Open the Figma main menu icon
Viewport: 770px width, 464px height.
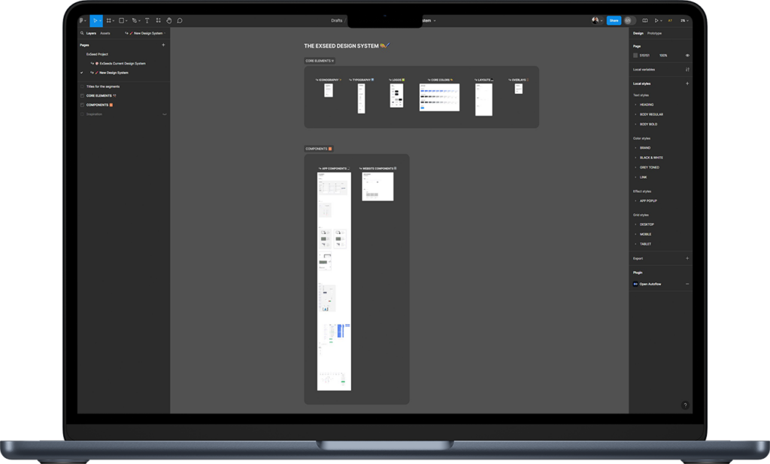tap(81, 20)
